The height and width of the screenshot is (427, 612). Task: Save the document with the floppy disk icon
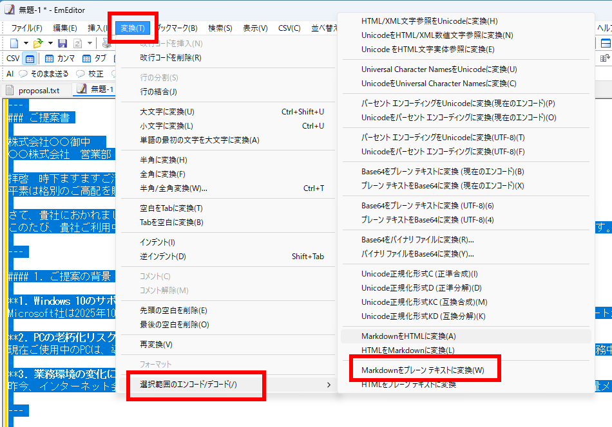click(x=62, y=43)
